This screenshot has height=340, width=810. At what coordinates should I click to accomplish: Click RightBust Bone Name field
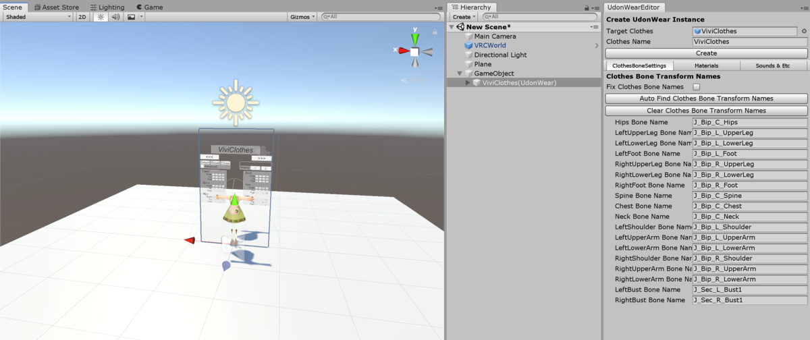[750, 300]
